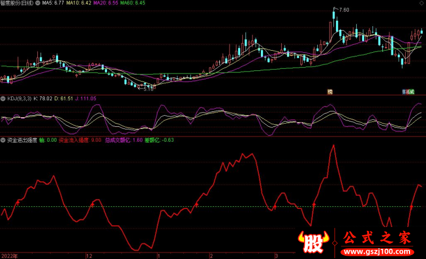Select the 2 month mark on the time axis
This screenshot has width=426, height=259.
tap(211, 256)
